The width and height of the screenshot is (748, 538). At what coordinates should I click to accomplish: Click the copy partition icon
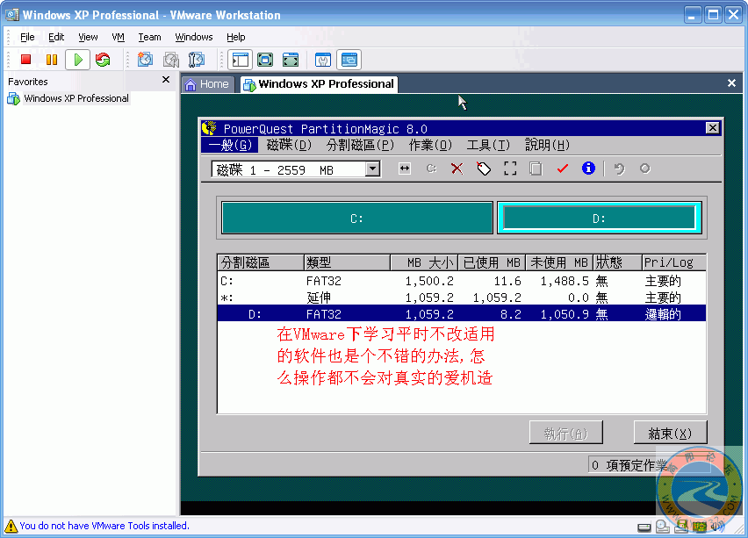536,169
